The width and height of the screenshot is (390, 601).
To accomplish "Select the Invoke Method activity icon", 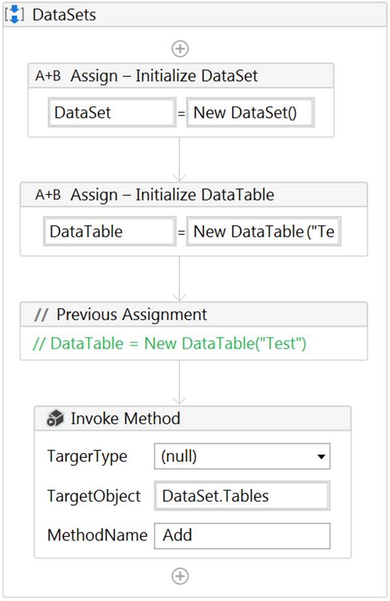I will [55, 418].
